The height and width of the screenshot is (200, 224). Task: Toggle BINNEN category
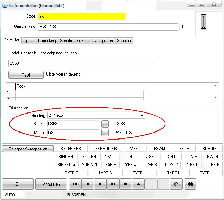pos(66,157)
